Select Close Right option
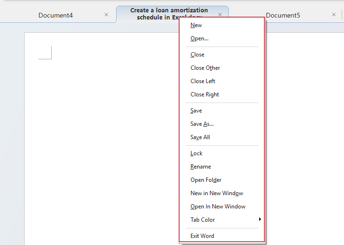Viewport: 344px width, 245px height. 205,94
